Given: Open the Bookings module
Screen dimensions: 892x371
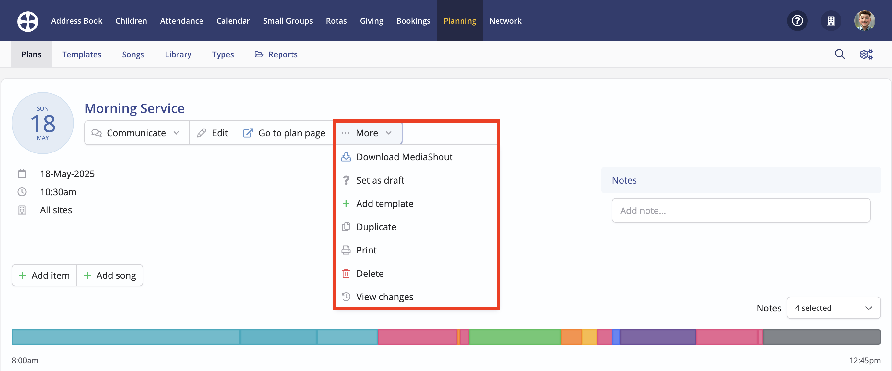Looking at the screenshot, I should pyautogui.click(x=413, y=21).
